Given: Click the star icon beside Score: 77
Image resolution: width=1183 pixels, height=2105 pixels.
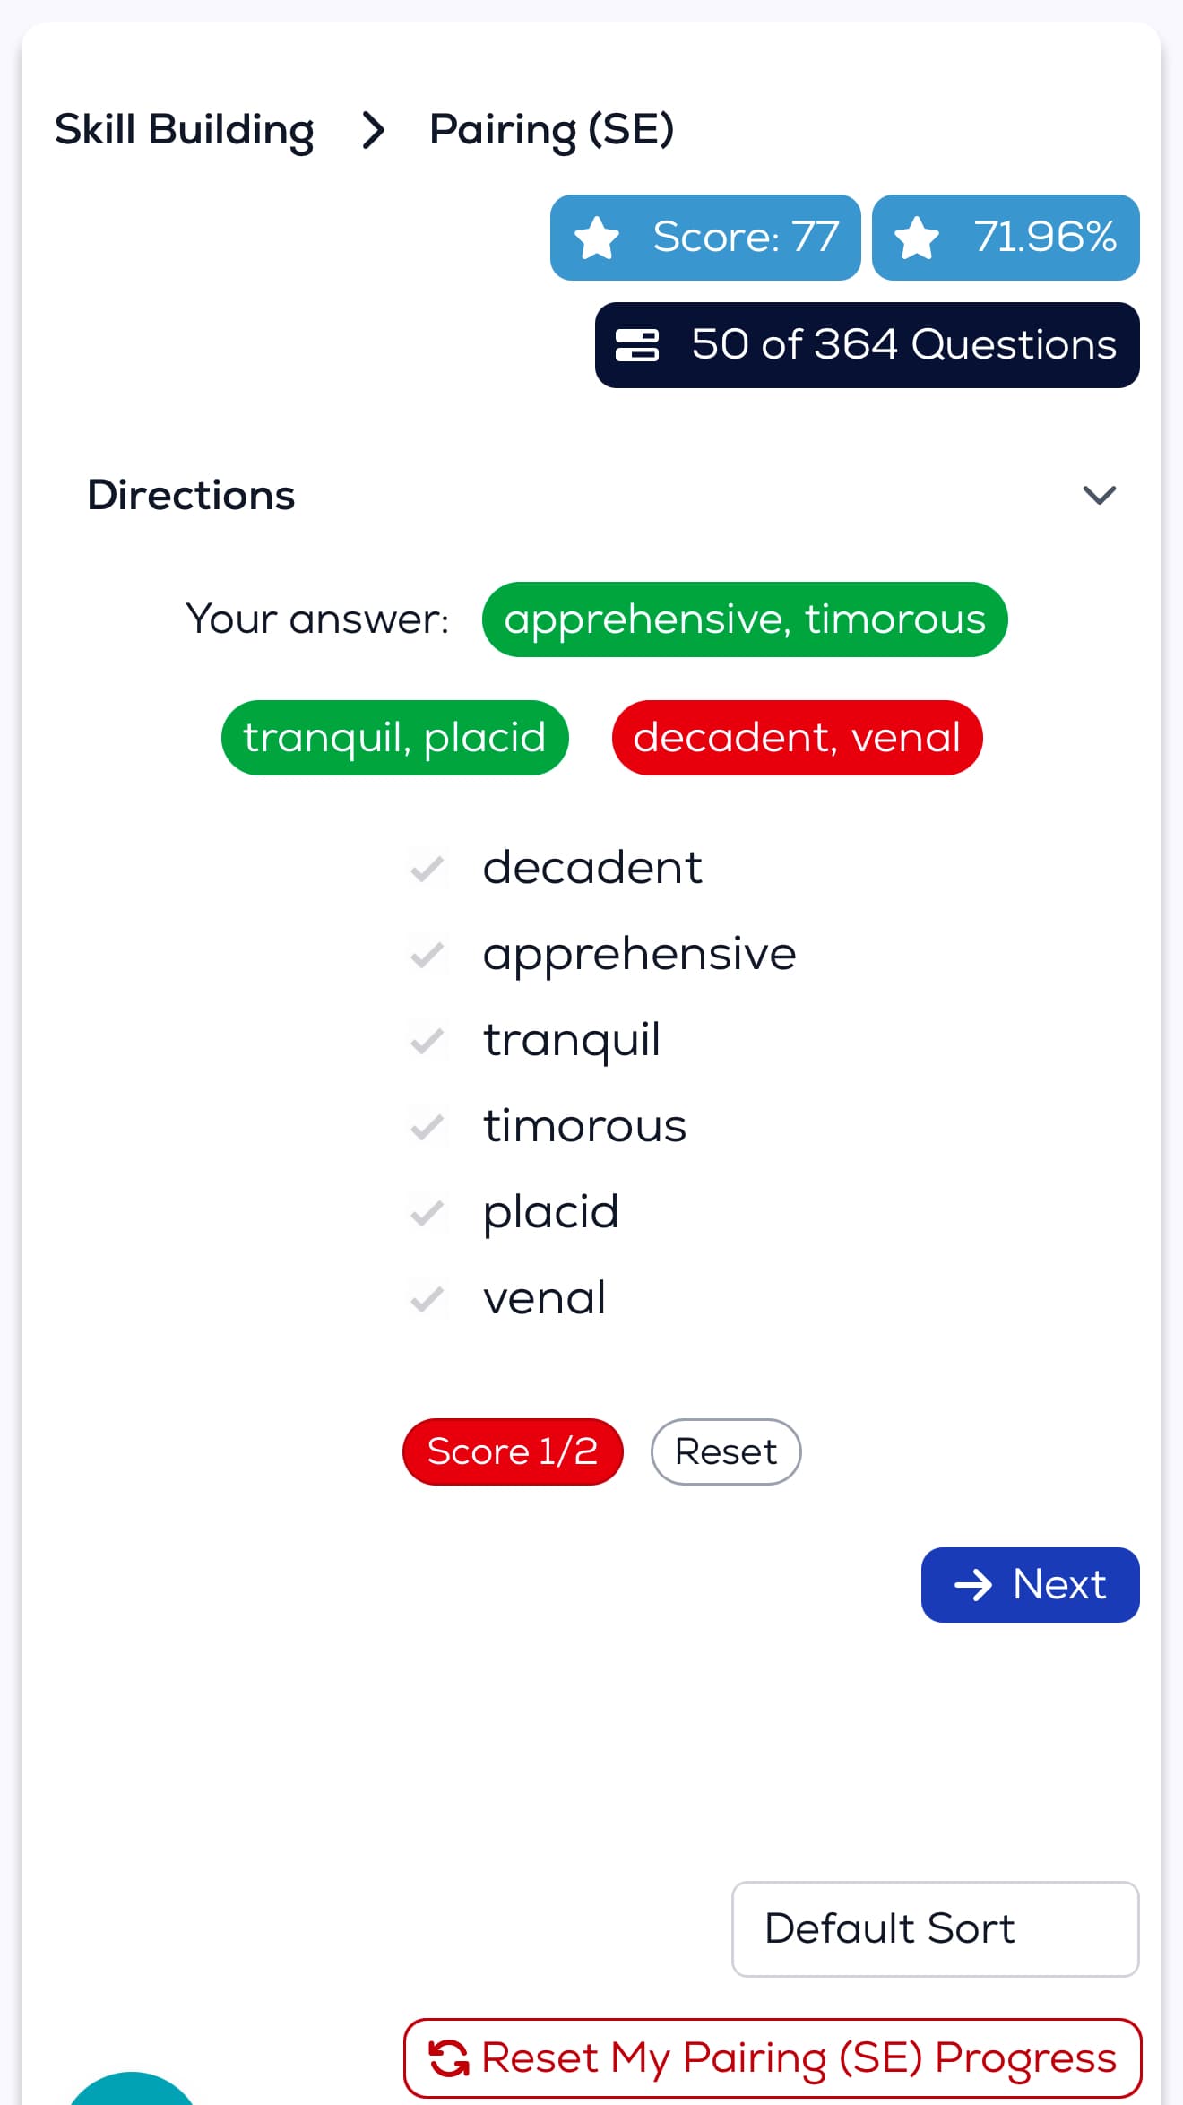Looking at the screenshot, I should tap(597, 238).
